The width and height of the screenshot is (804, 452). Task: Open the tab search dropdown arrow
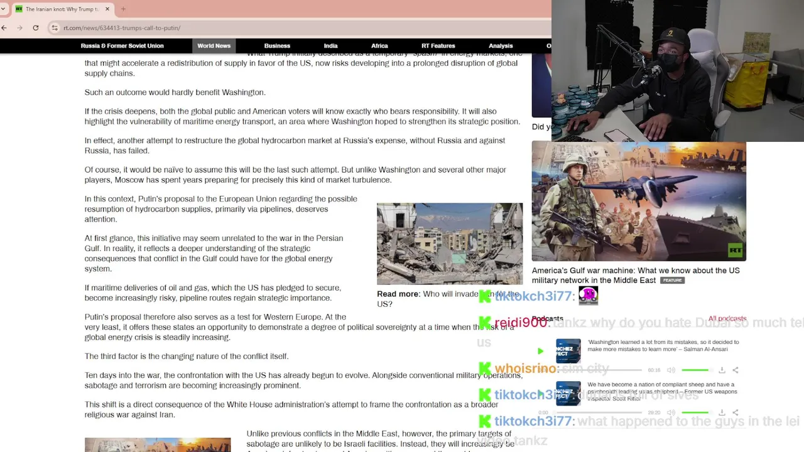coord(4,9)
